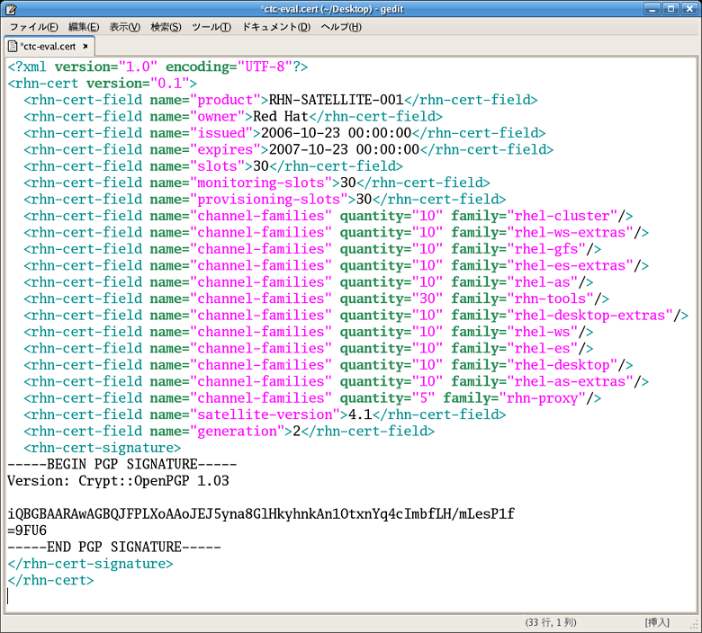Click the family value rhel-es-extras

[570, 265]
